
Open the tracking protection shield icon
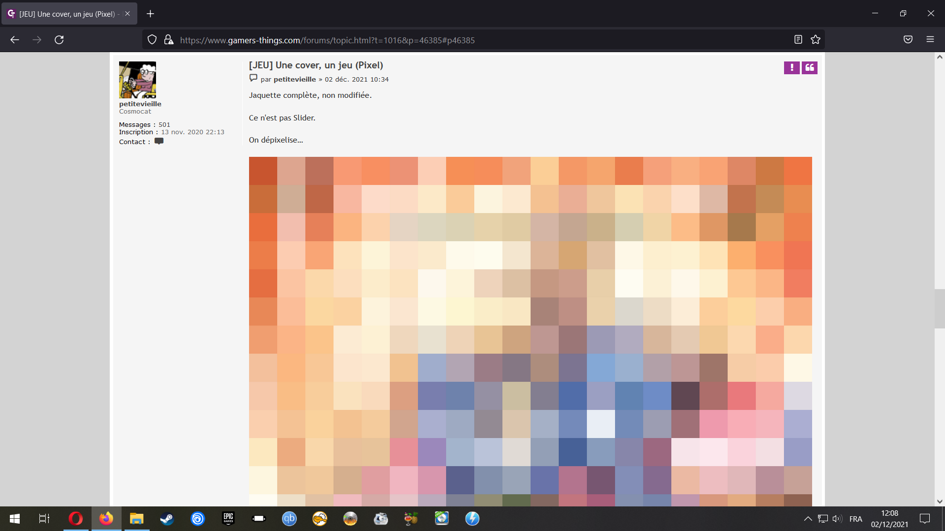click(x=152, y=40)
